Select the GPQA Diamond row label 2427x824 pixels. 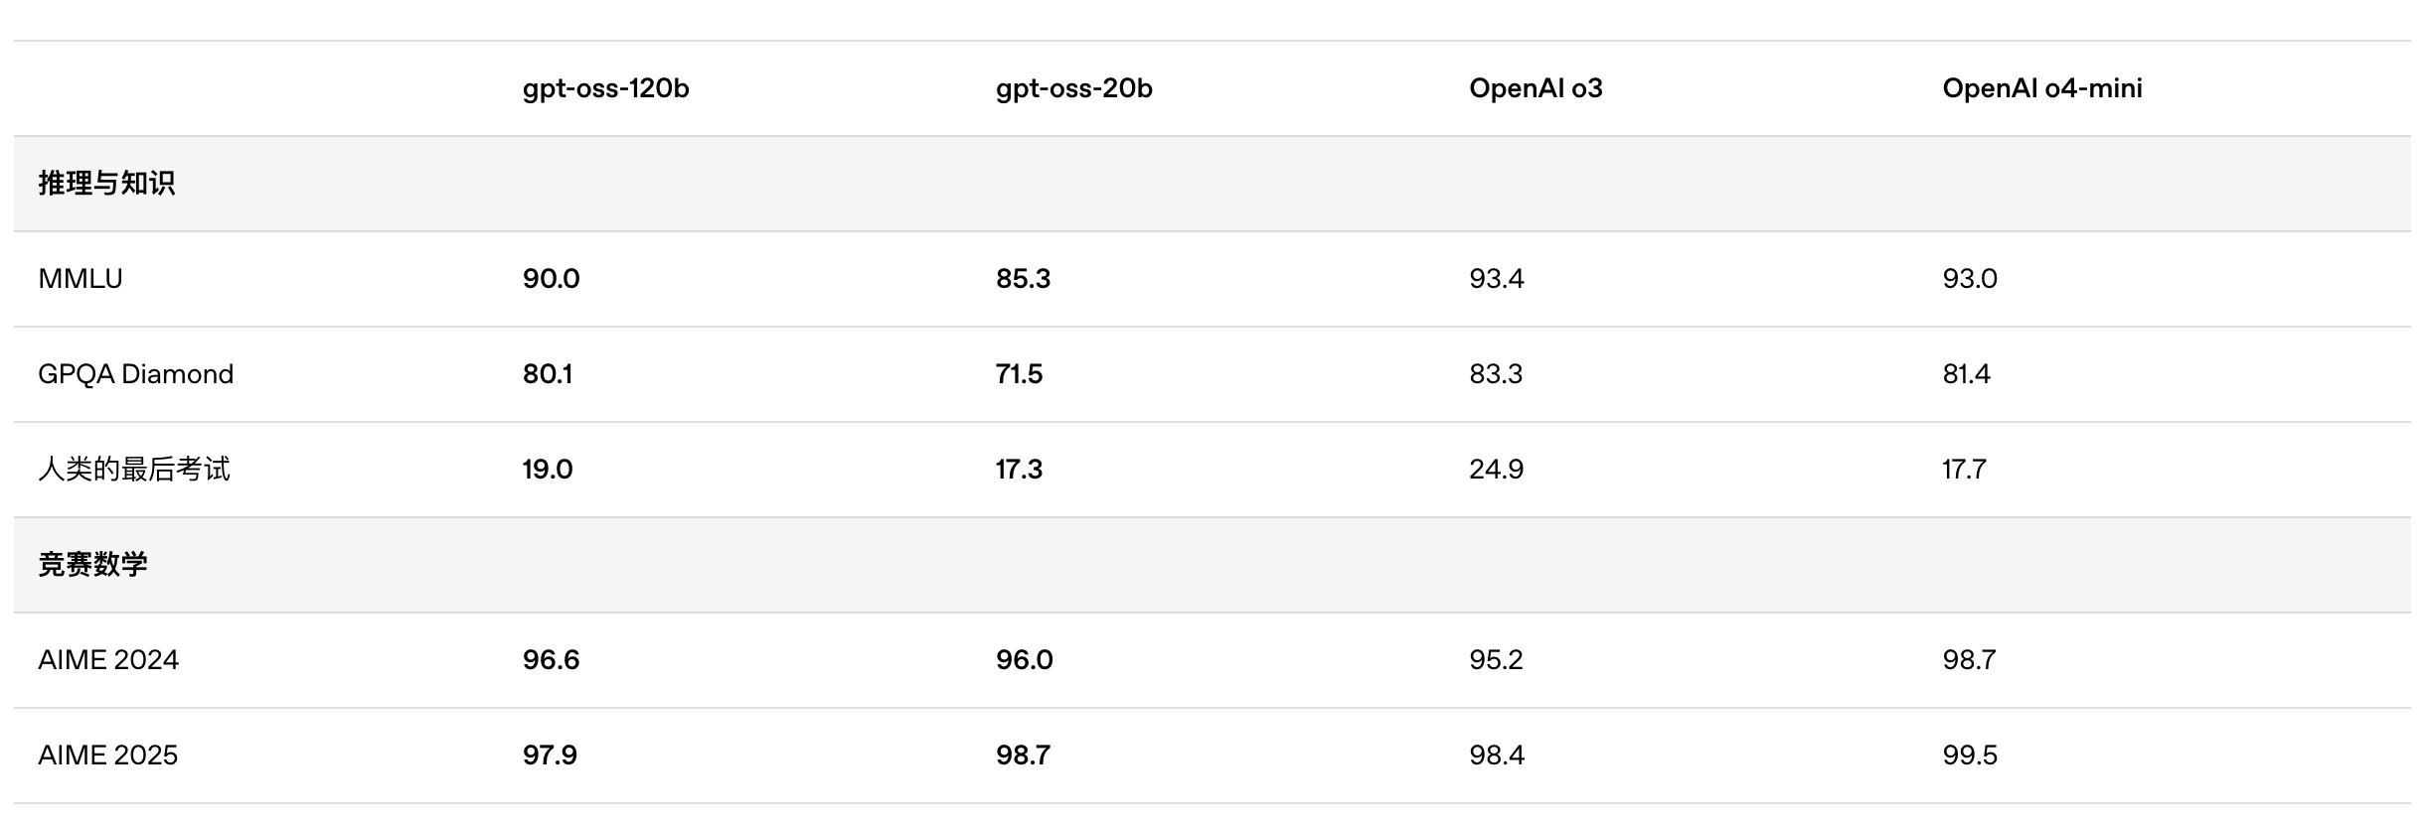[x=135, y=374]
